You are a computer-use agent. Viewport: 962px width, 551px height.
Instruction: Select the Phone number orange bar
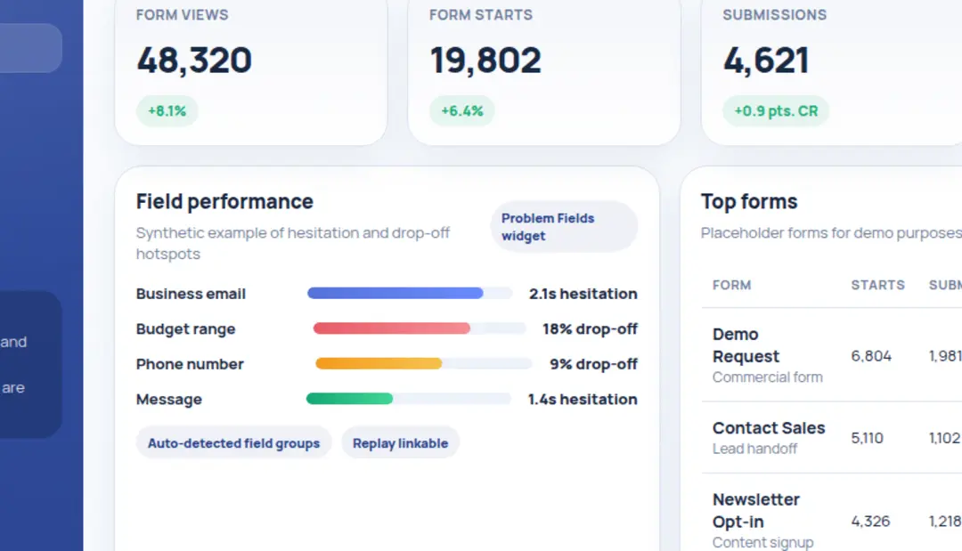coord(379,363)
